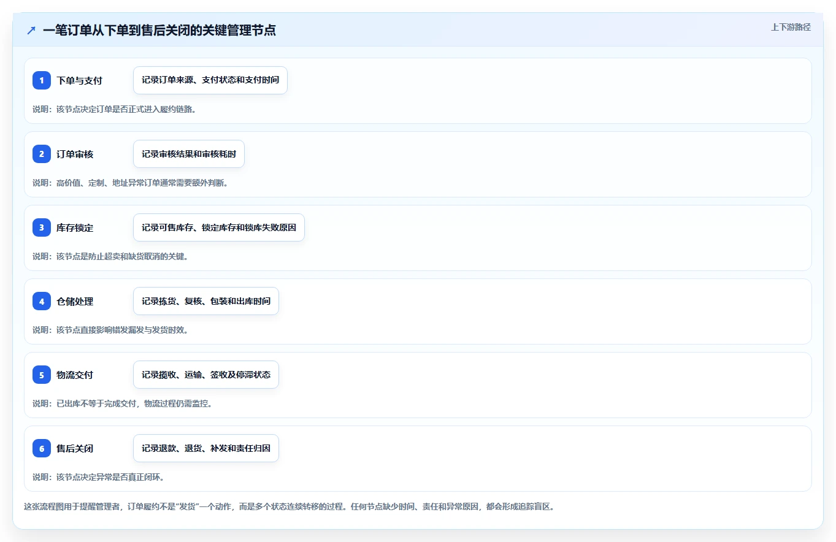Select the 仓储处理 step title
The height and width of the screenshot is (542, 836).
tap(75, 301)
